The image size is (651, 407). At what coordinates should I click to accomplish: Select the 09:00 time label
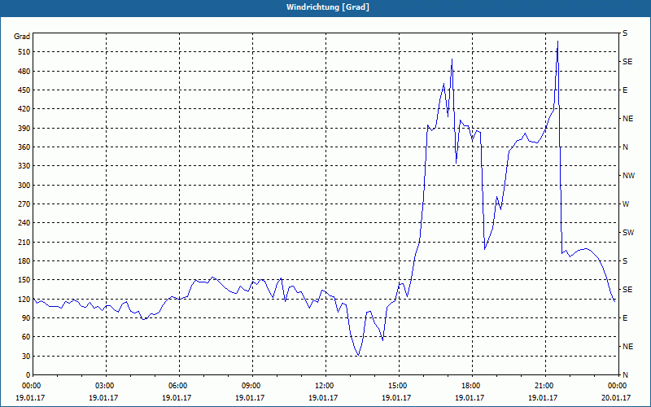(x=252, y=386)
